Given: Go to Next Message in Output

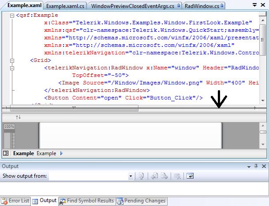Looking at the screenshot, I should point(164,176).
